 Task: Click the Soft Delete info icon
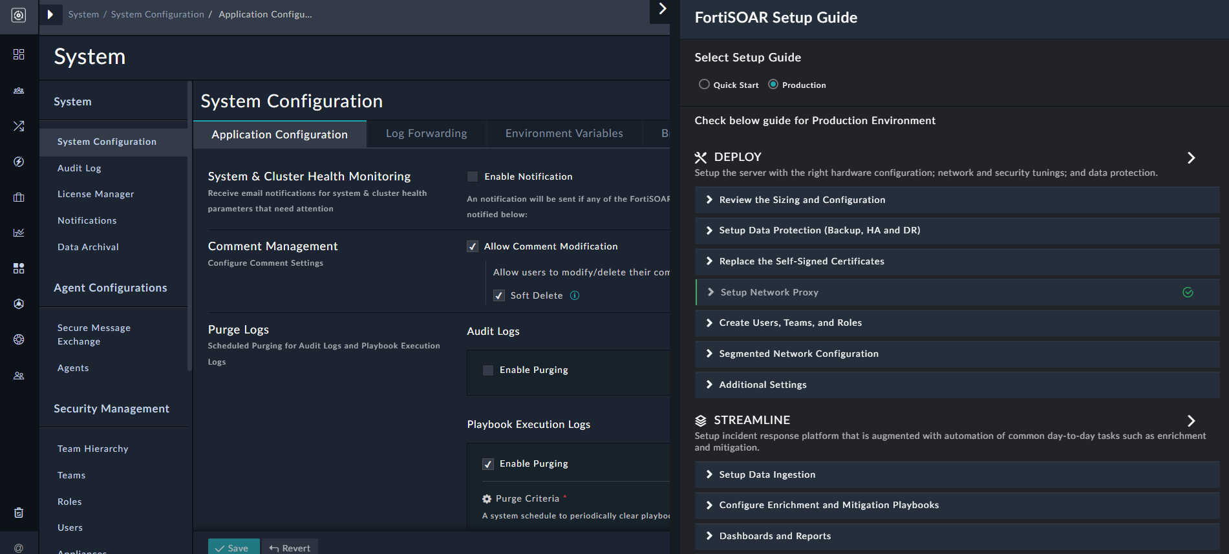[x=575, y=295]
